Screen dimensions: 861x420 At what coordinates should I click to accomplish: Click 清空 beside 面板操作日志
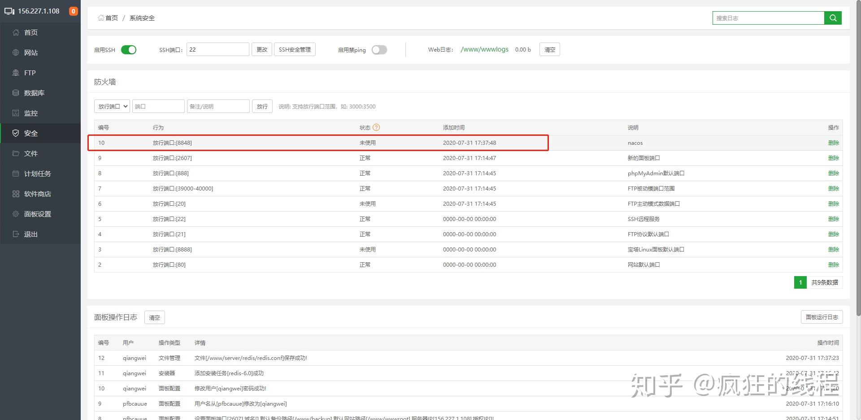(155, 317)
